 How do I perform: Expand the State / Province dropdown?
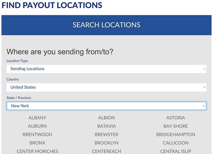106,106
